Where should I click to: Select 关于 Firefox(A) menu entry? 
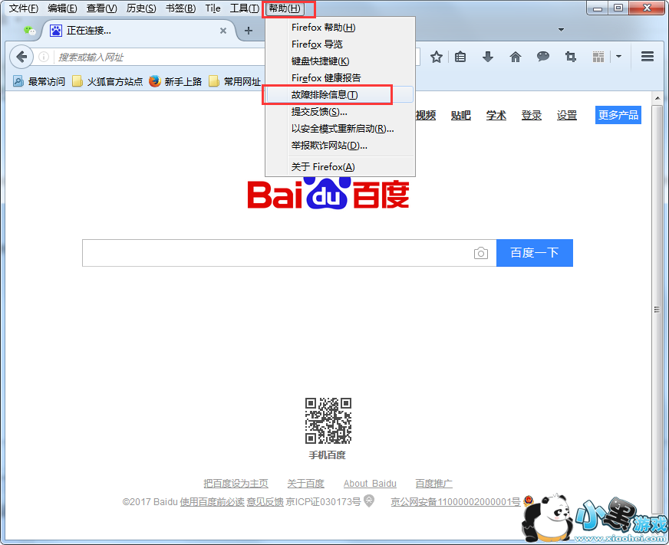pyautogui.click(x=340, y=167)
